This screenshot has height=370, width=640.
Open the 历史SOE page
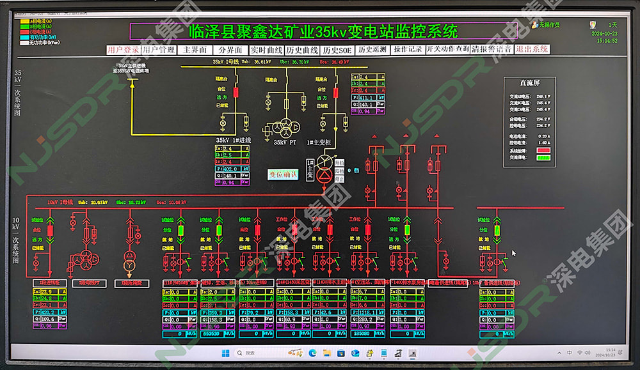pos(337,50)
